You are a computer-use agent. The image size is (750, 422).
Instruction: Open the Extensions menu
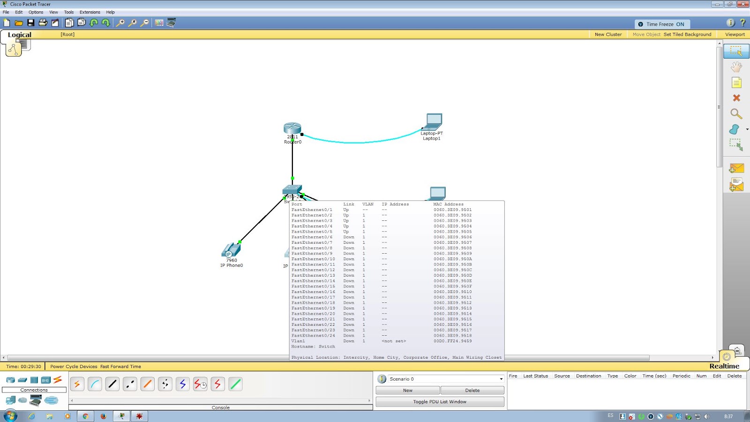tap(90, 12)
